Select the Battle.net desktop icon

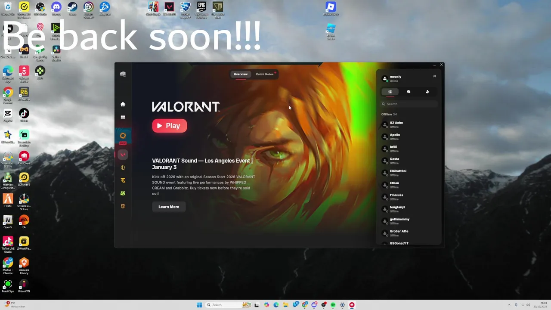105,9
